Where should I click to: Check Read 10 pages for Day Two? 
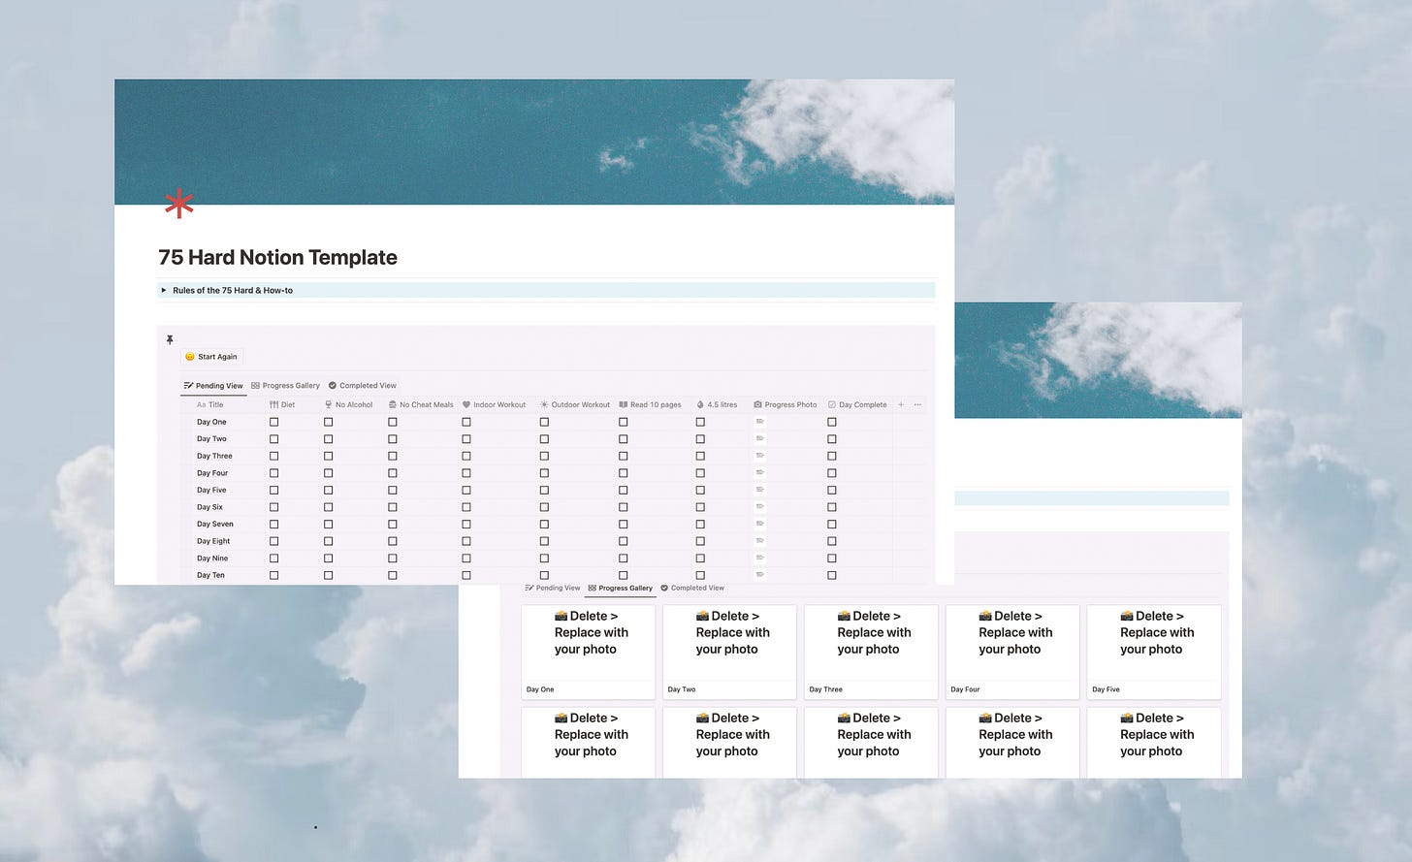coord(624,438)
